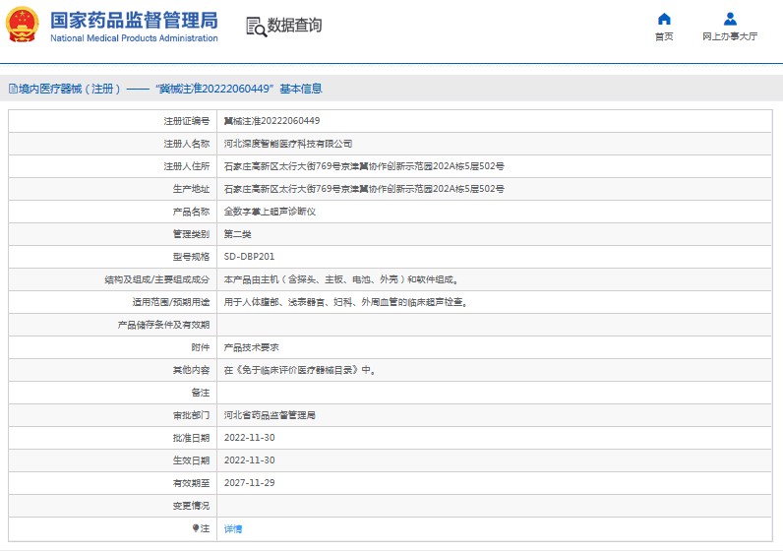783x551 pixels.
Task: Click the 数据查询 heading text
Action: pyautogui.click(x=294, y=25)
